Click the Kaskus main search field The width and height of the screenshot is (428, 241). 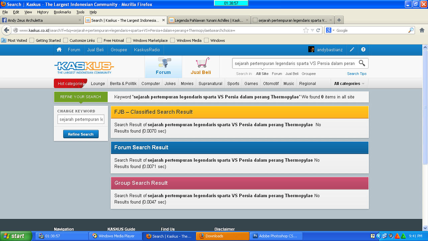click(295, 63)
